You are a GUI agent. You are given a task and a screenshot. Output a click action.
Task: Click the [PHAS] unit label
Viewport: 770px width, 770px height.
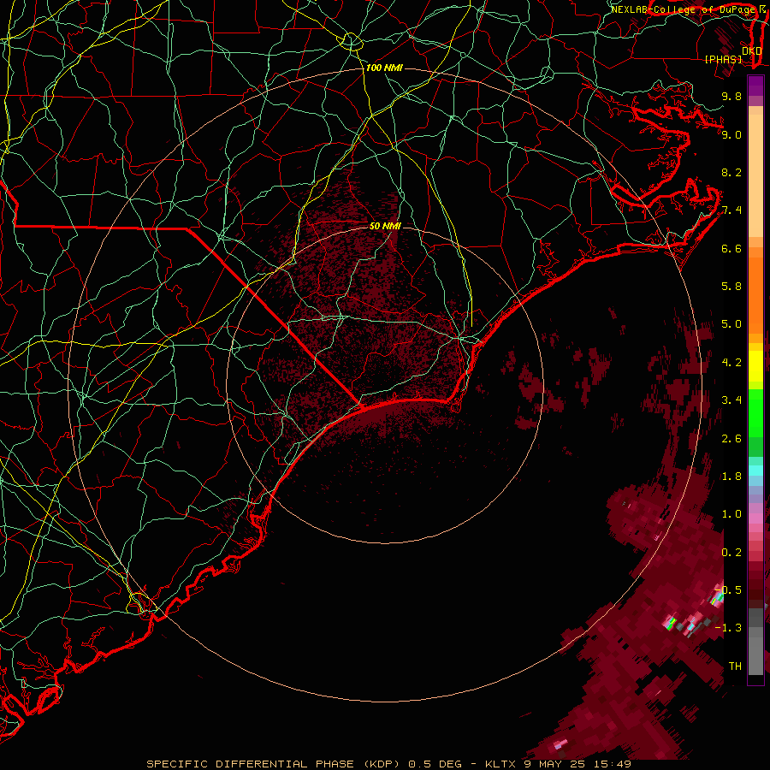[723, 59]
